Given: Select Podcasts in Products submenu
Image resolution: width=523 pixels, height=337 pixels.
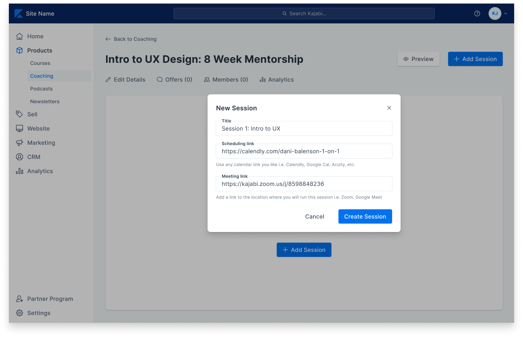Looking at the screenshot, I should pos(42,89).
